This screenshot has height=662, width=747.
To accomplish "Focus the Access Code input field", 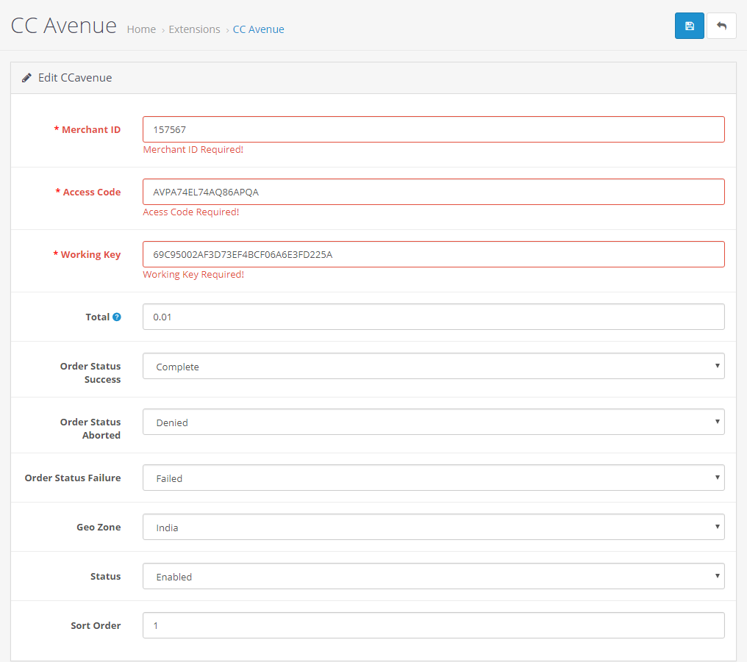I will (x=434, y=192).
